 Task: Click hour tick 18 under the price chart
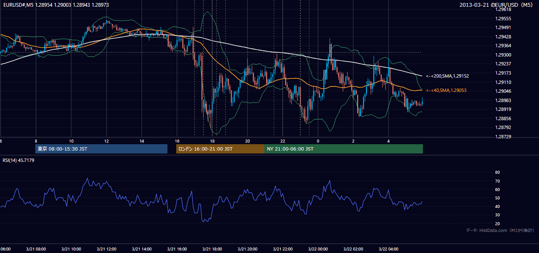[212, 141]
